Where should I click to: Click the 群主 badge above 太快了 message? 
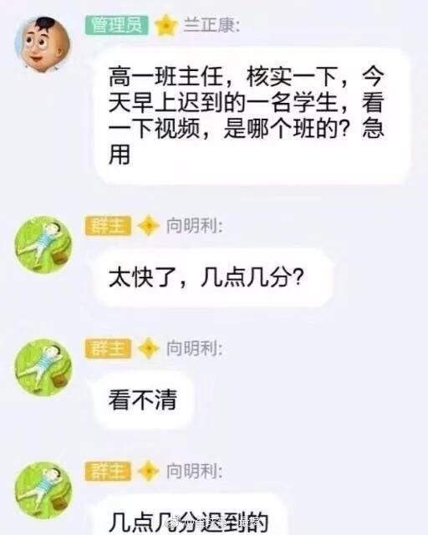pos(108,226)
